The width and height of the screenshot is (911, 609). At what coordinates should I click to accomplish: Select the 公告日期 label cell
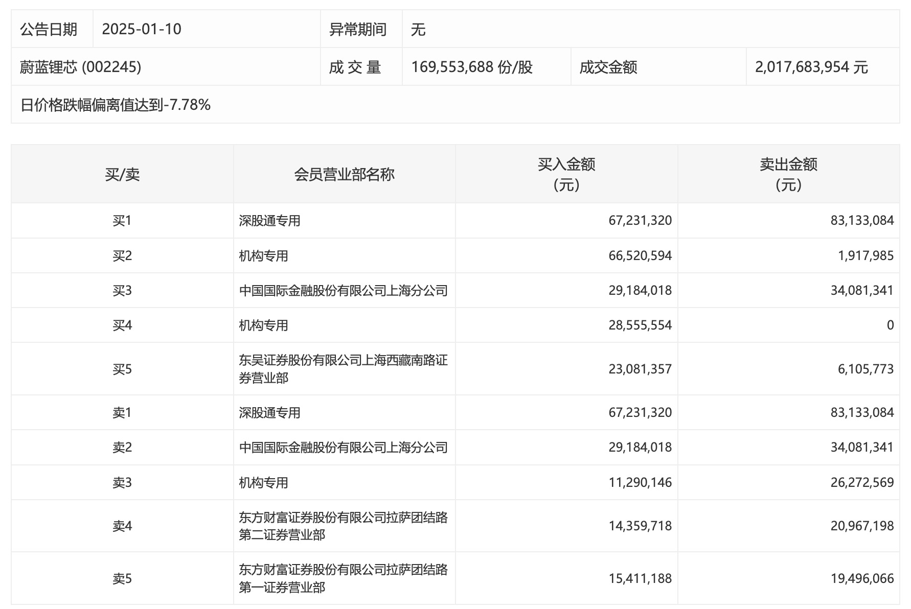pyautogui.click(x=49, y=29)
